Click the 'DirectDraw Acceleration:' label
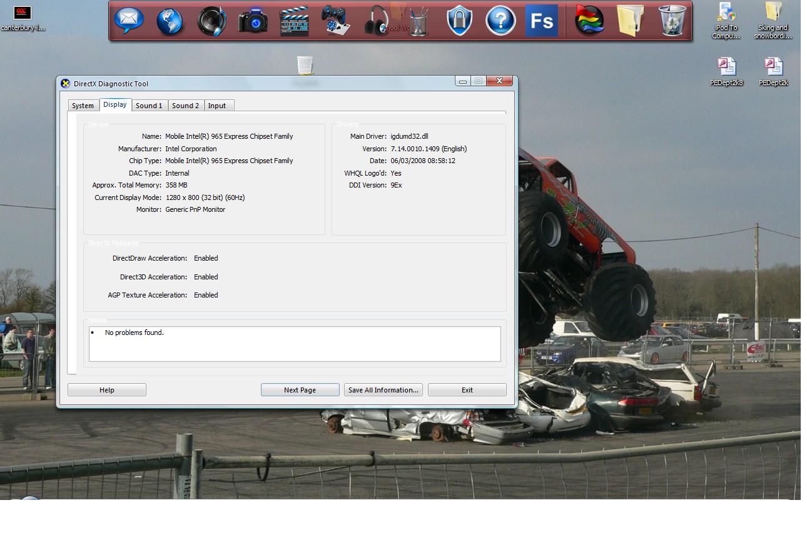 150,258
